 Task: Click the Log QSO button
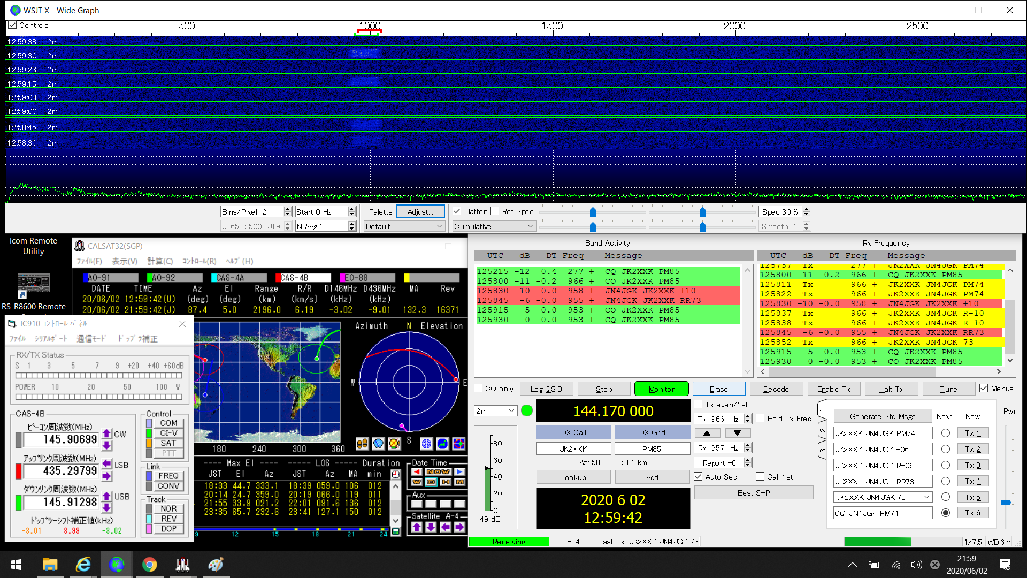546,389
